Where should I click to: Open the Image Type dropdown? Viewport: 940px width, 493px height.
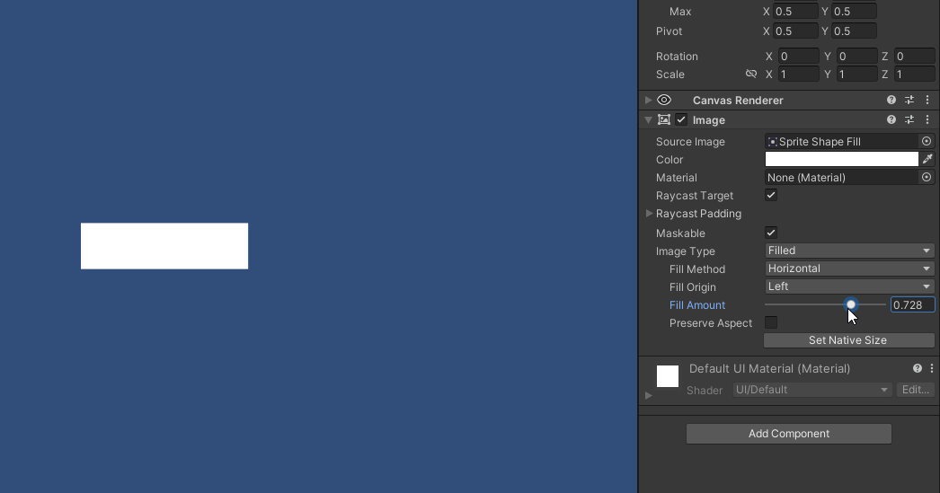(x=849, y=251)
